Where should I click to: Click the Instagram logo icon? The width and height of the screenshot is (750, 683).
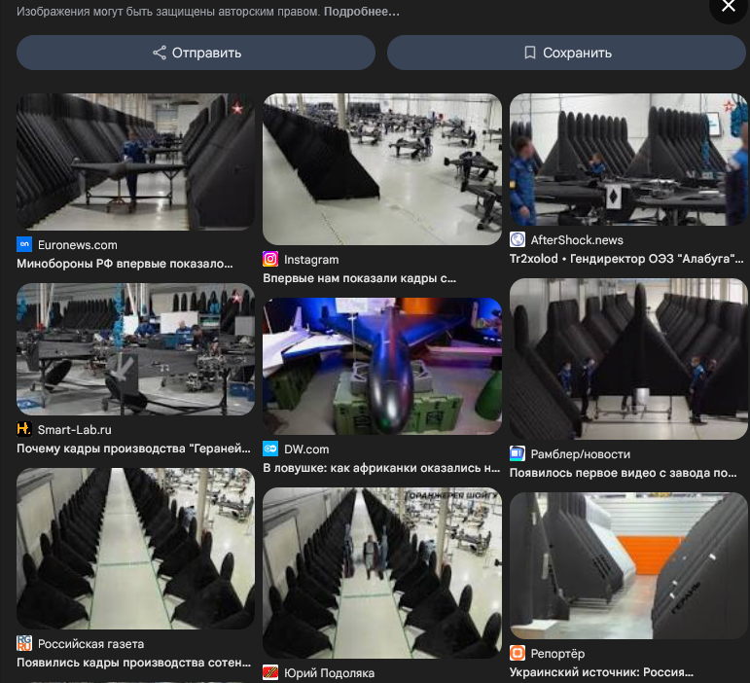click(x=270, y=259)
